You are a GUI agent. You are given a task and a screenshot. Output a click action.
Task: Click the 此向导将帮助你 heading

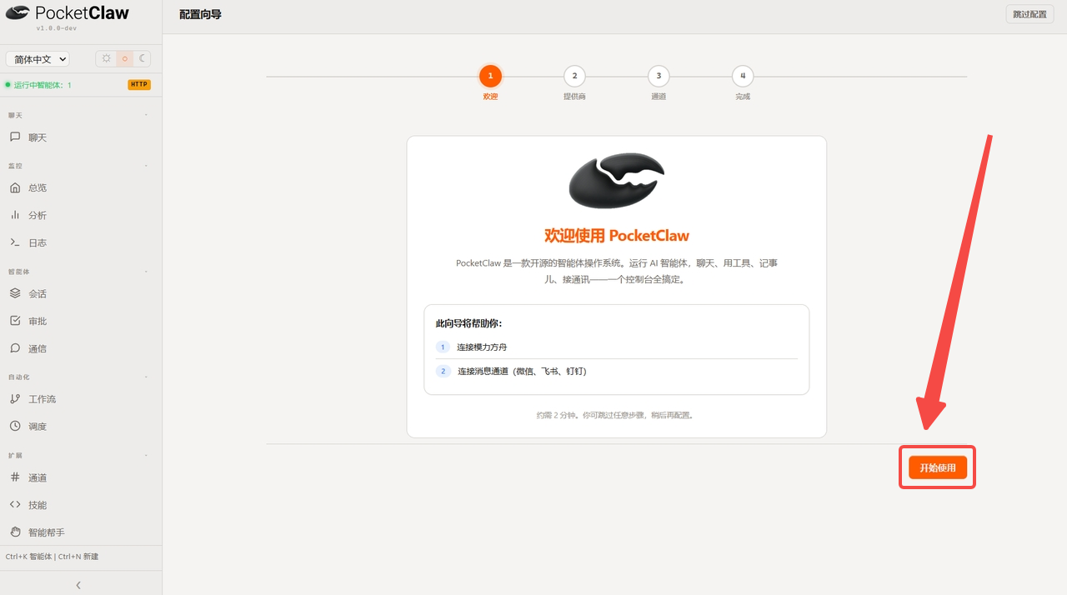point(469,323)
